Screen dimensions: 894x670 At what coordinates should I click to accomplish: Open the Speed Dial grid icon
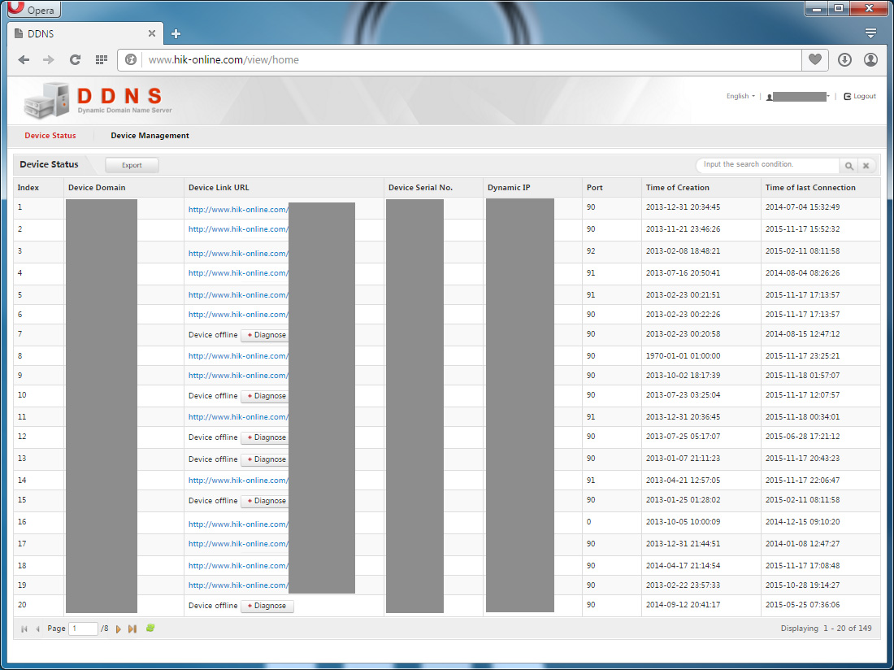point(102,59)
